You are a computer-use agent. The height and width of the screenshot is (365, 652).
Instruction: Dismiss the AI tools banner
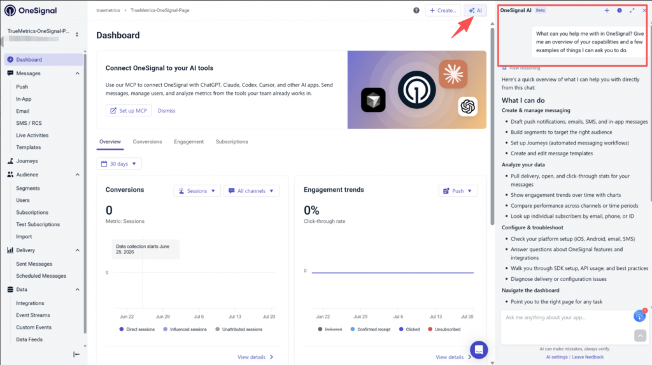166,111
